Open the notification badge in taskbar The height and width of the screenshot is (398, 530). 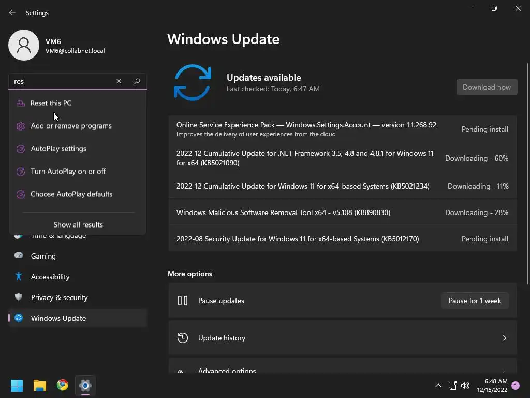click(x=516, y=386)
